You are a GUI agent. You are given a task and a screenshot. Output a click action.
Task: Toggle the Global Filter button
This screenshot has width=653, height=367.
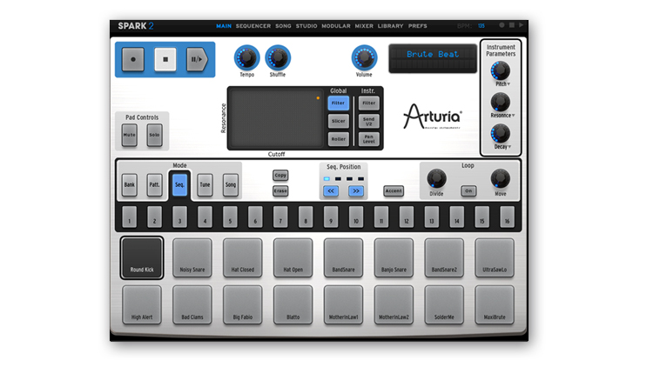click(338, 103)
